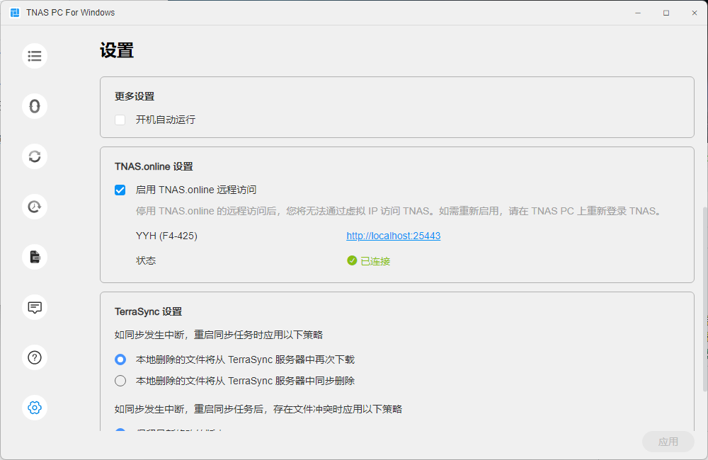Open the device list sidebar icon
This screenshot has width=708, height=460.
(x=35, y=56)
